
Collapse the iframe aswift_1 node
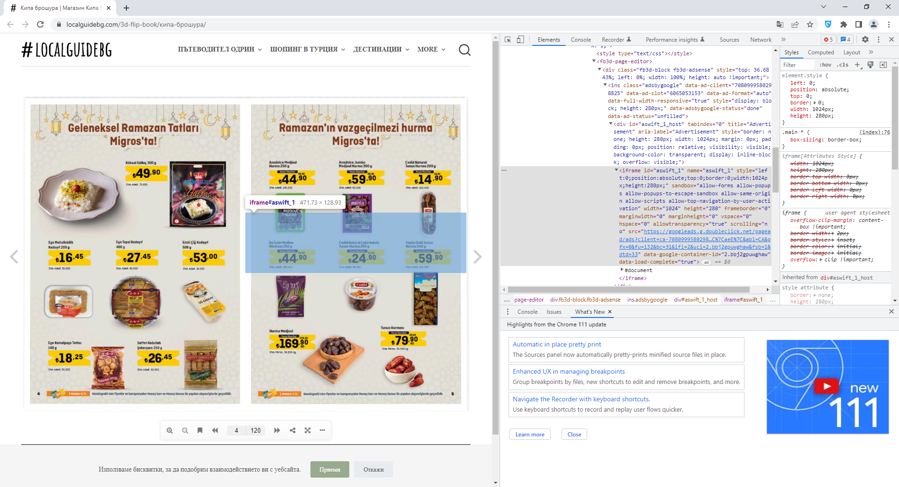616,170
